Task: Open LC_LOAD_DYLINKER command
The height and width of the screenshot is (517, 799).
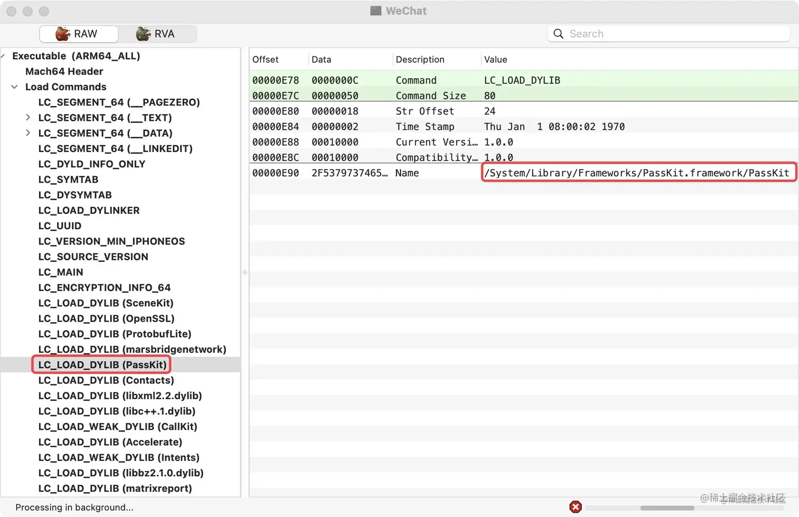Action: (89, 210)
